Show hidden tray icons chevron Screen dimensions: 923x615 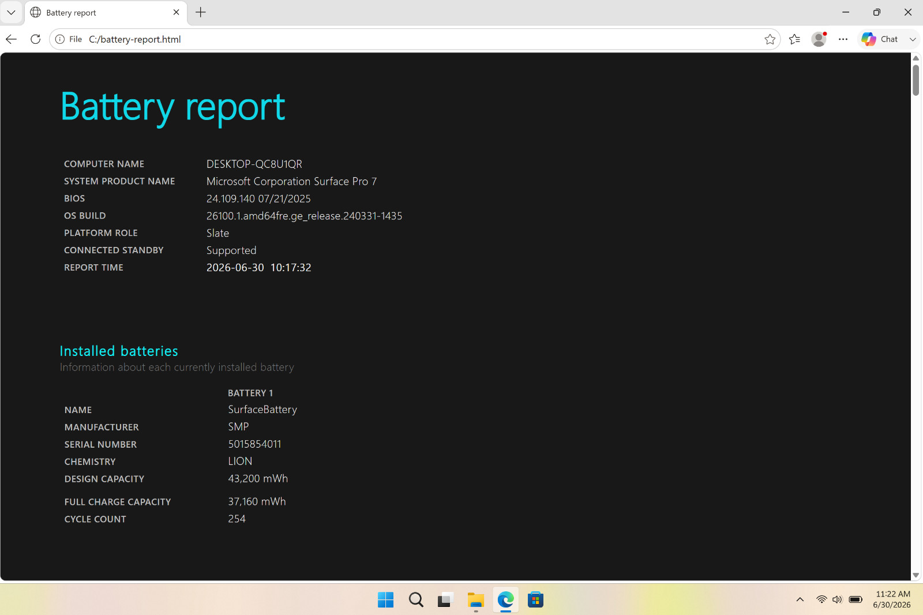tap(800, 599)
